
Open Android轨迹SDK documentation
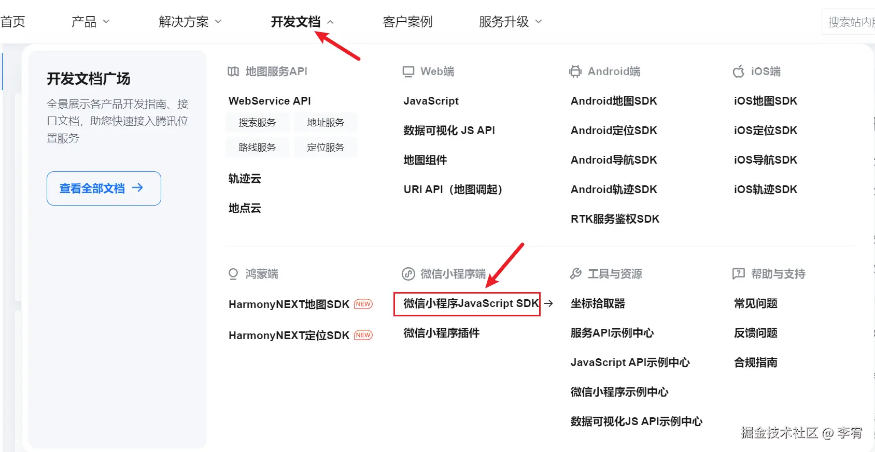[x=614, y=189]
